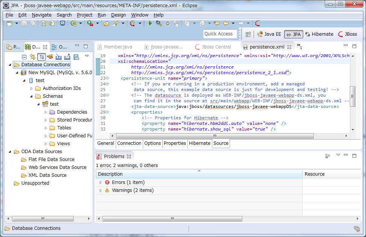Screen dimensions: 366x237
Task: Click the Link with Editor arrows icon
Action: (33, 57)
